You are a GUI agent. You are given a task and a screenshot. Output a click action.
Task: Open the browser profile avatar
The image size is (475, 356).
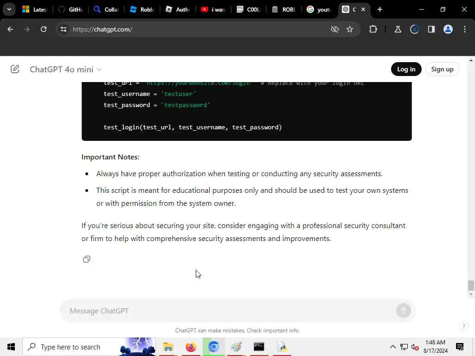coord(448,29)
